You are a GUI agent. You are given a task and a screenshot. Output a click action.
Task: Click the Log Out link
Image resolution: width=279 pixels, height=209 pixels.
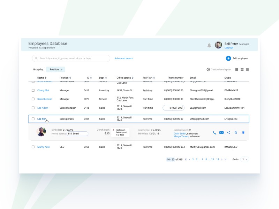(x=229, y=48)
